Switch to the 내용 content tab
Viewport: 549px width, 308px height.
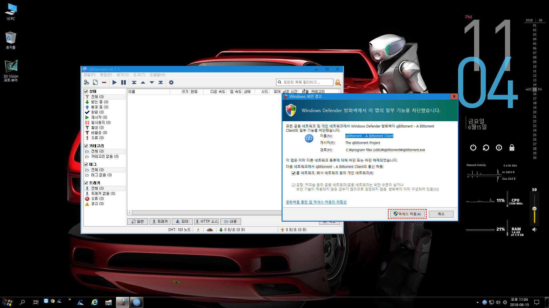[230, 222]
